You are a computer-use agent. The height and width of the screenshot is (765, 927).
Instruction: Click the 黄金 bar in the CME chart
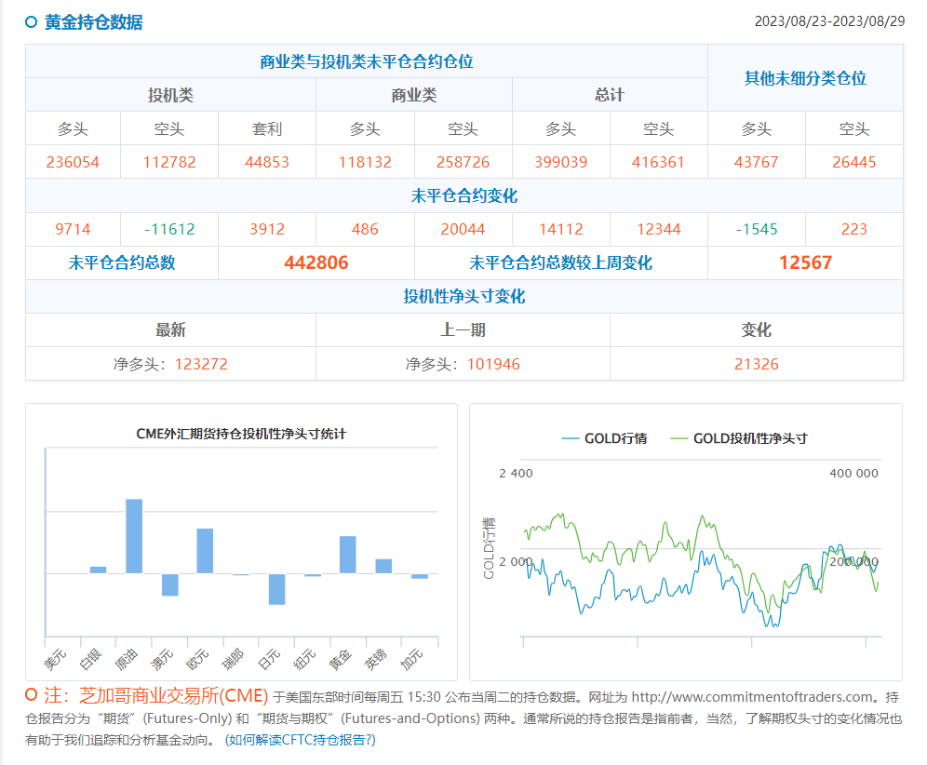[347, 555]
